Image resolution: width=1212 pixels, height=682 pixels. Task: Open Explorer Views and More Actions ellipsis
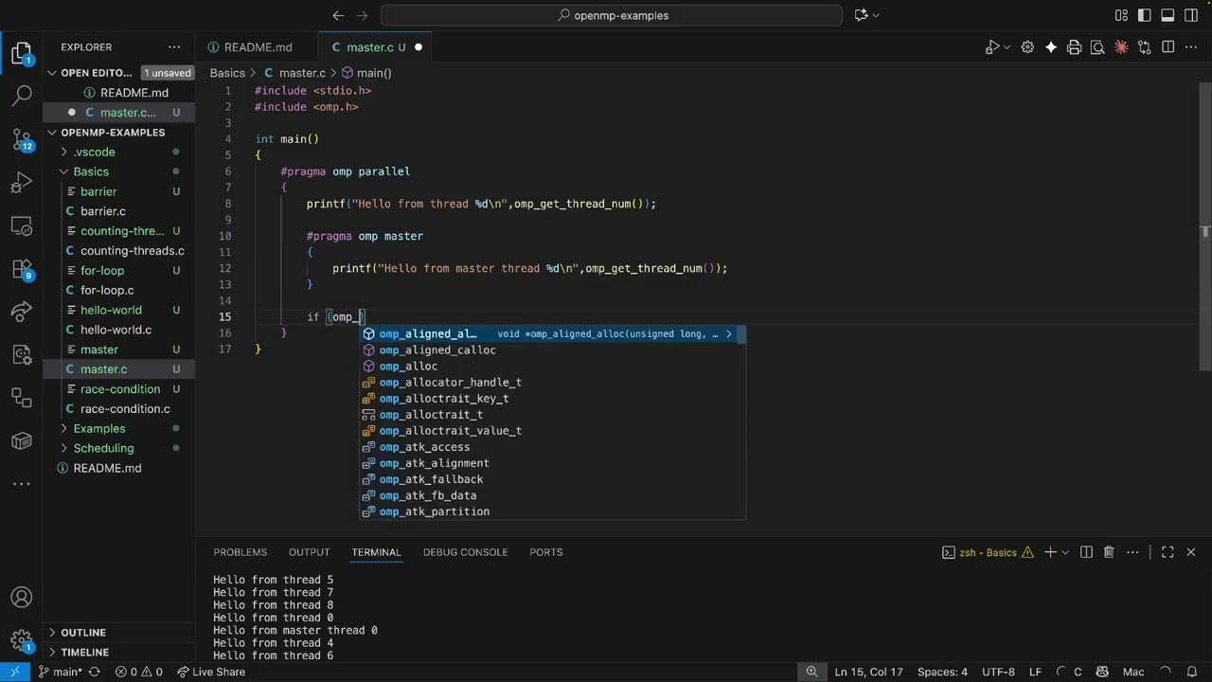click(x=174, y=47)
